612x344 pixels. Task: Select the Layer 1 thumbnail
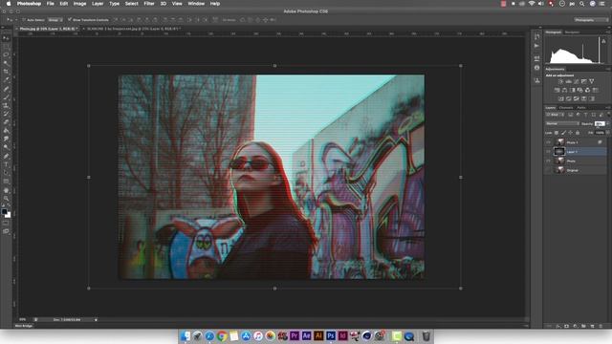click(559, 151)
